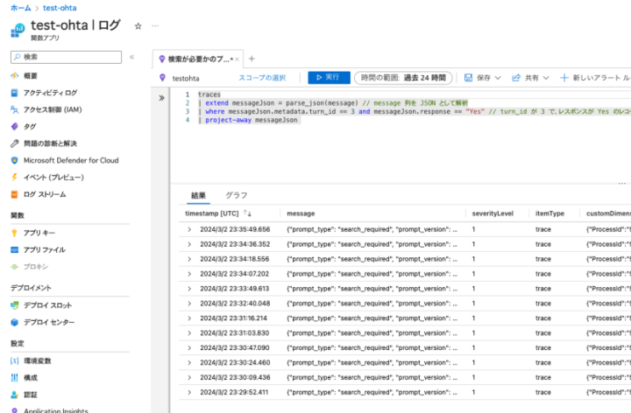This screenshot has width=631, height=413.
Task: Expand row 2024/3/2 23:34:07.202
Action: [x=189, y=274]
